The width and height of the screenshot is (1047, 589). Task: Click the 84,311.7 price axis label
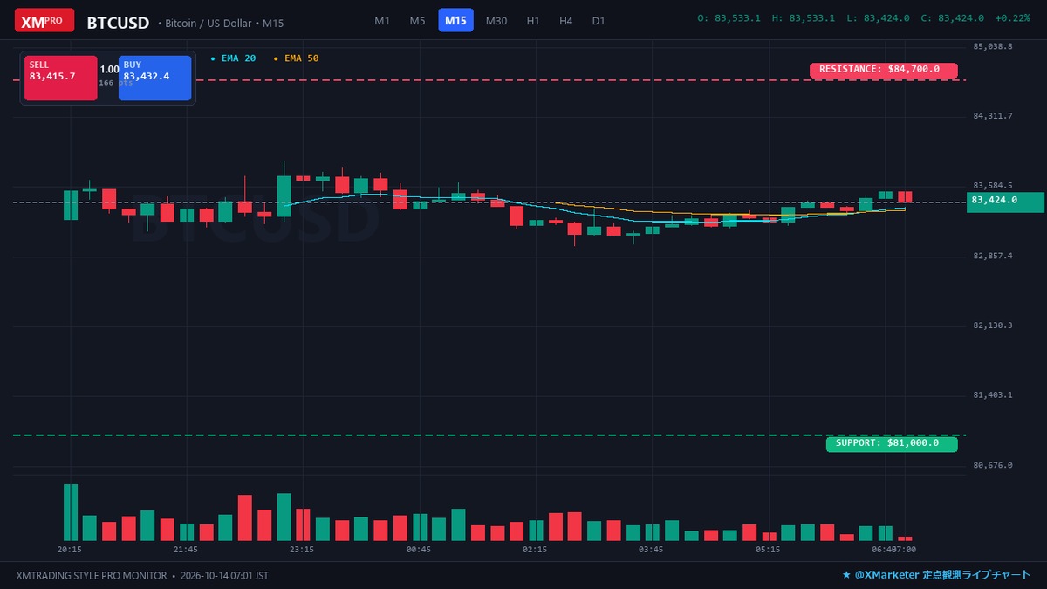coord(993,116)
